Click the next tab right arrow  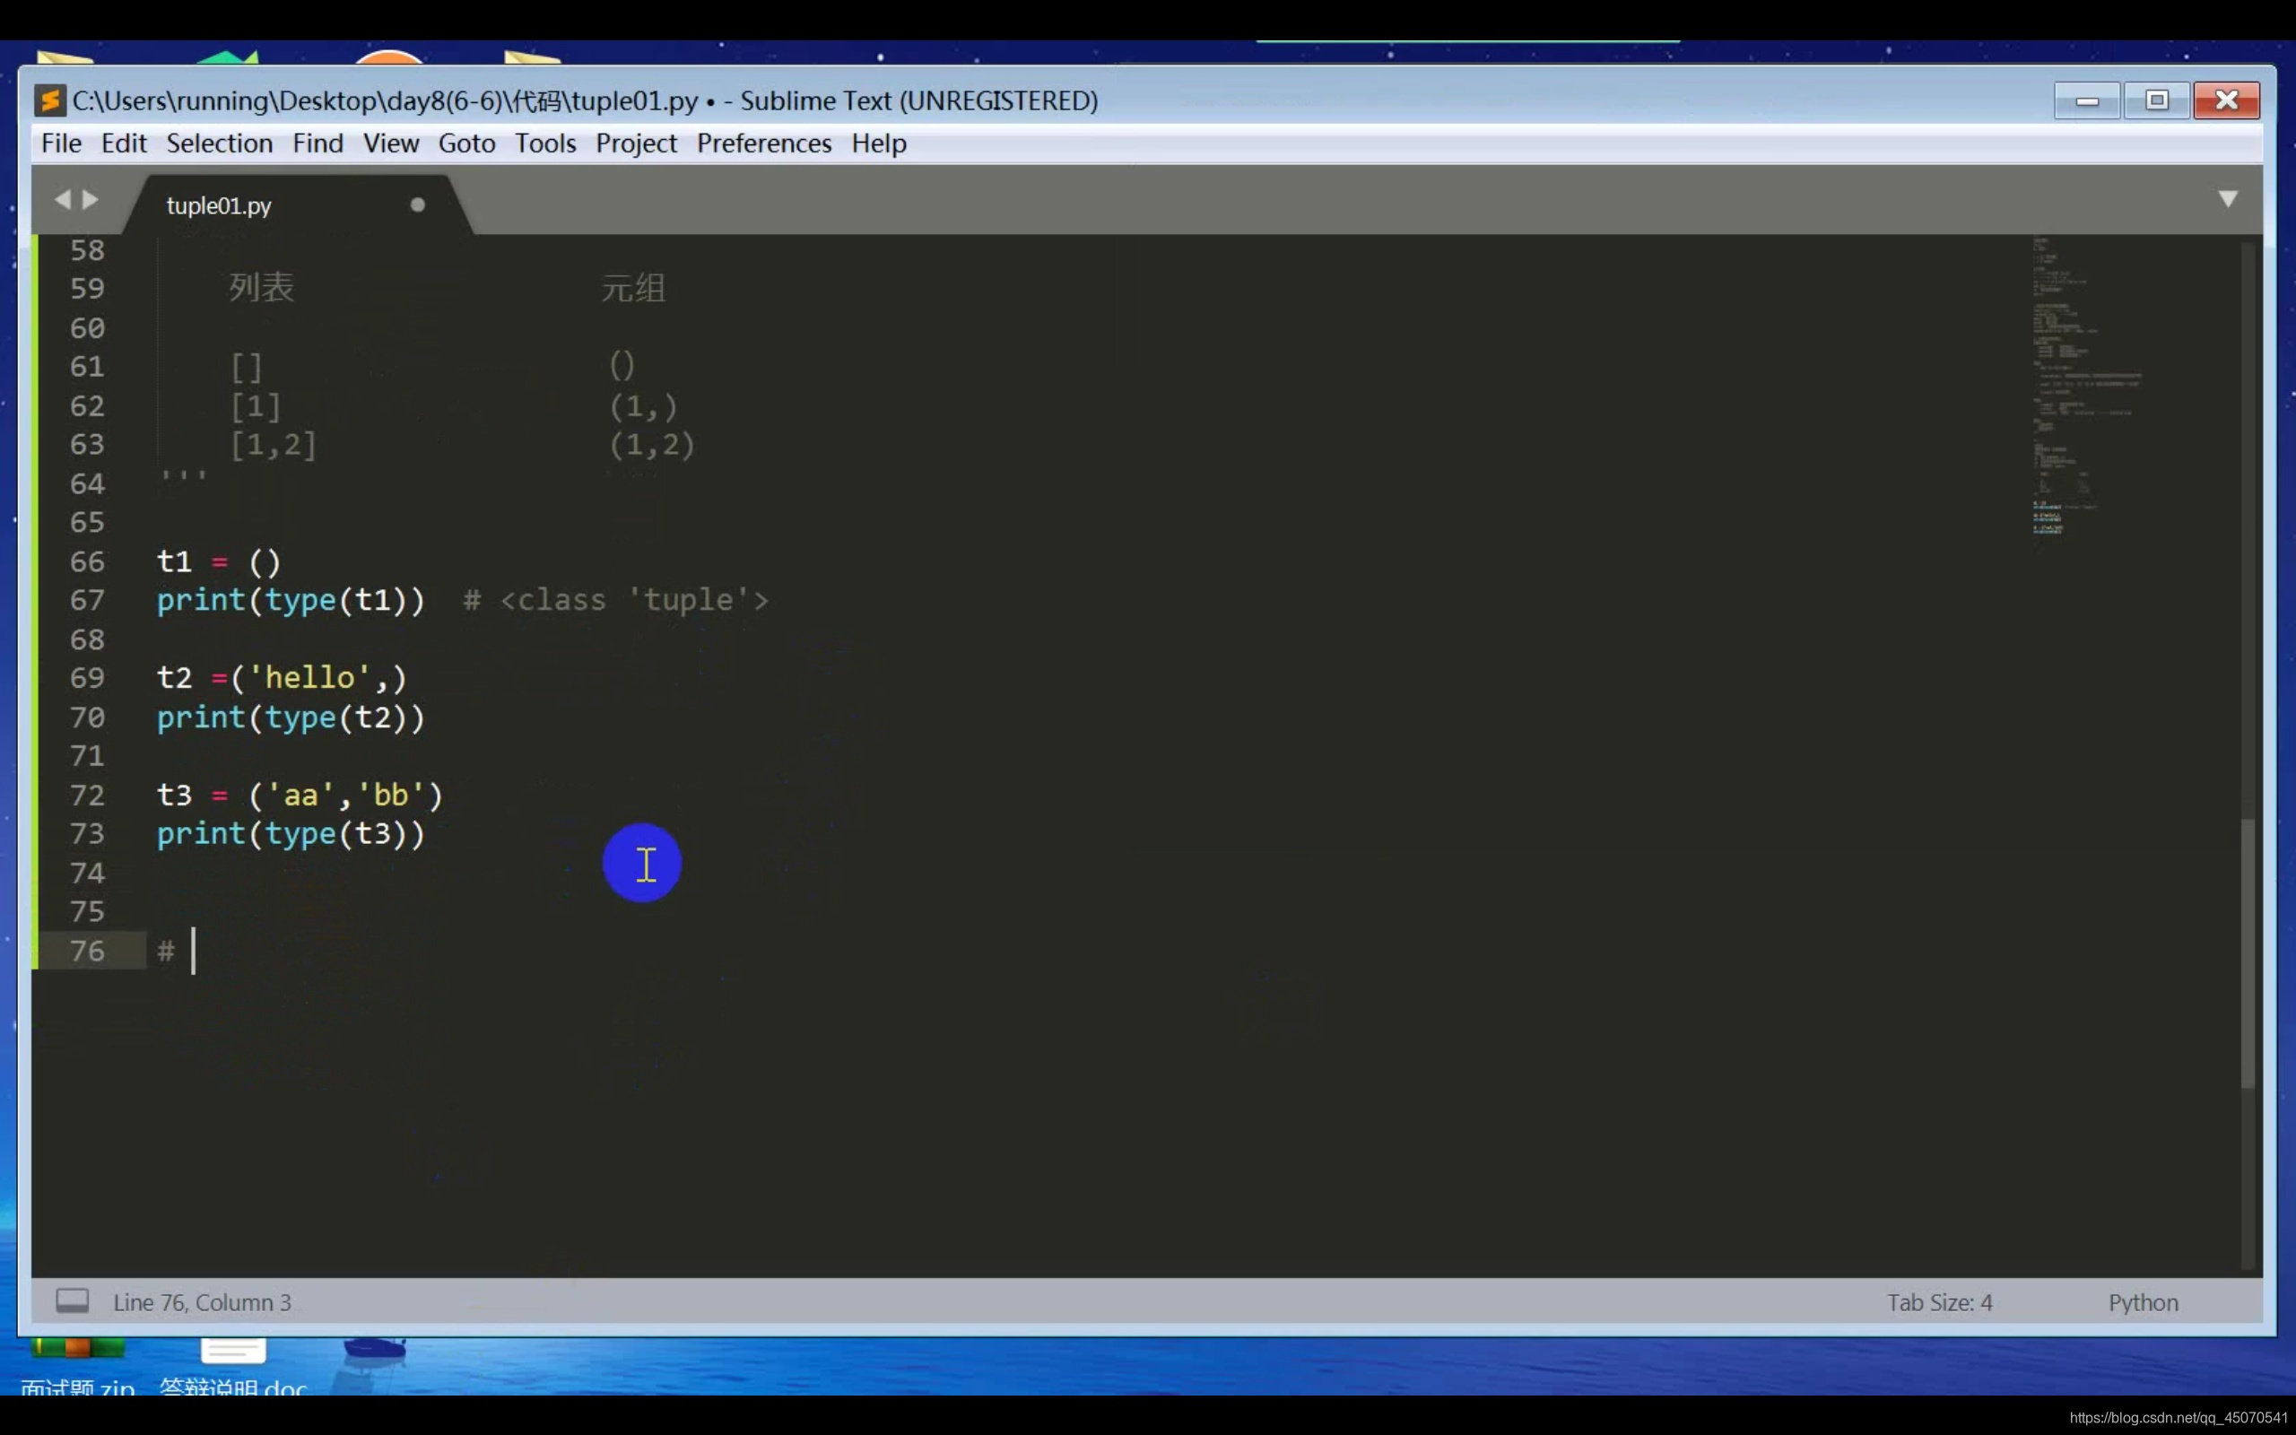91,199
